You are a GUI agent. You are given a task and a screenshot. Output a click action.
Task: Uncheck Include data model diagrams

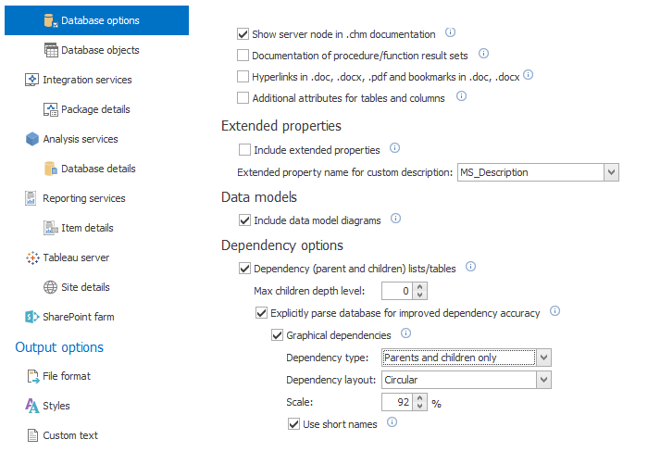coord(244,220)
